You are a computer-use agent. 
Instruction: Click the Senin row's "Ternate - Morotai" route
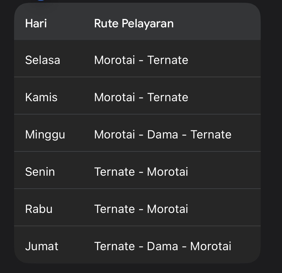[141, 172]
